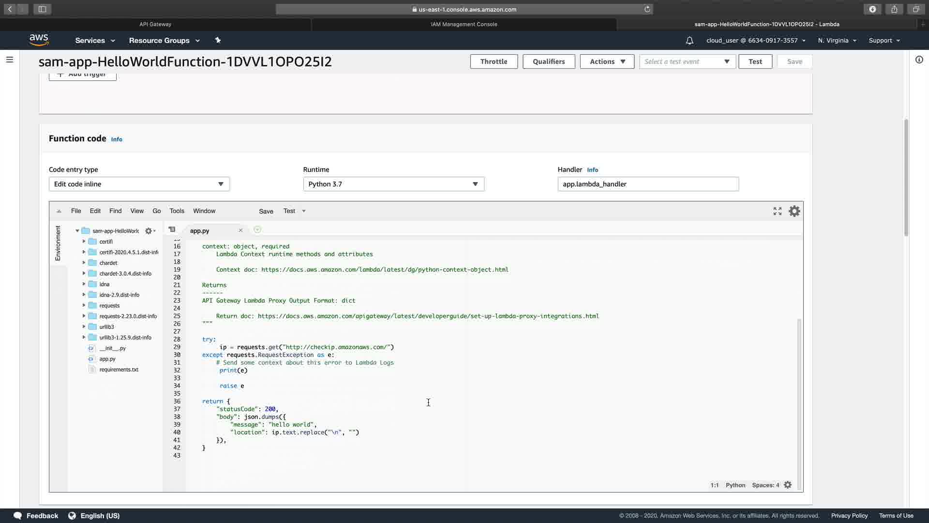Open the Code entry type dropdown
The image size is (929, 523).
tap(139, 184)
